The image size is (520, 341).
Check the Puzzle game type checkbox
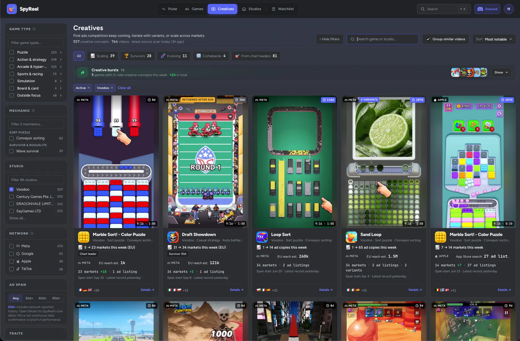[x=12, y=52]
